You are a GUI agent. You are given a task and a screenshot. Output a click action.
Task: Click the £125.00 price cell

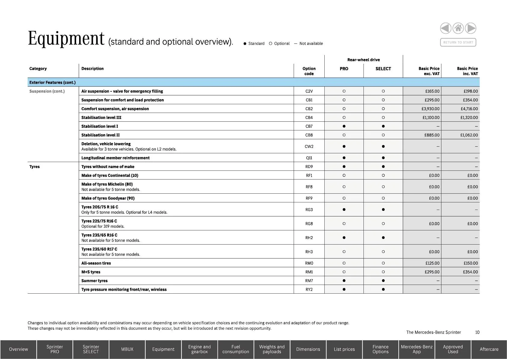pyautogui.click(x=422, y=263)
